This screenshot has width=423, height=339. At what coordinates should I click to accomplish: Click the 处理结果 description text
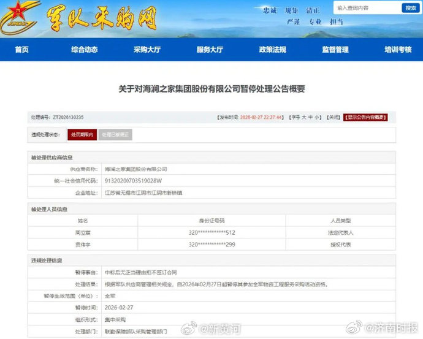coord(216,284)
